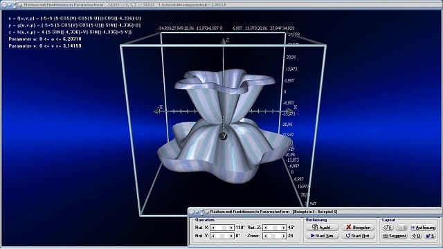Screen dimensions: 443x249
Task: Click the Rot. X scrollbar thumb
Action: (224, 228)
